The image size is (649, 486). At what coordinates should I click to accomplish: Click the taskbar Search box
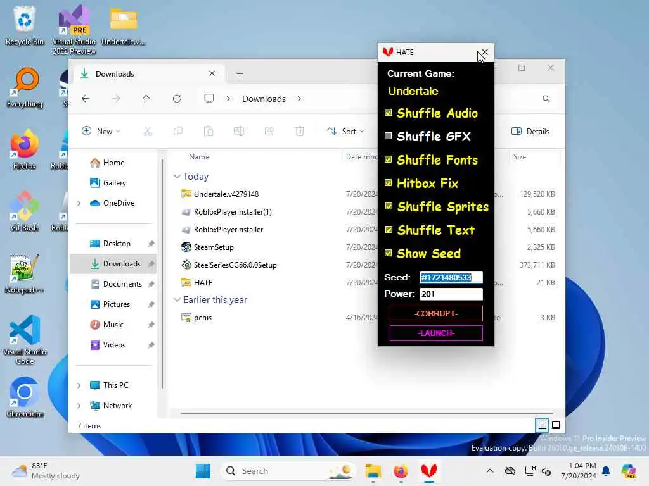[288, 471]
